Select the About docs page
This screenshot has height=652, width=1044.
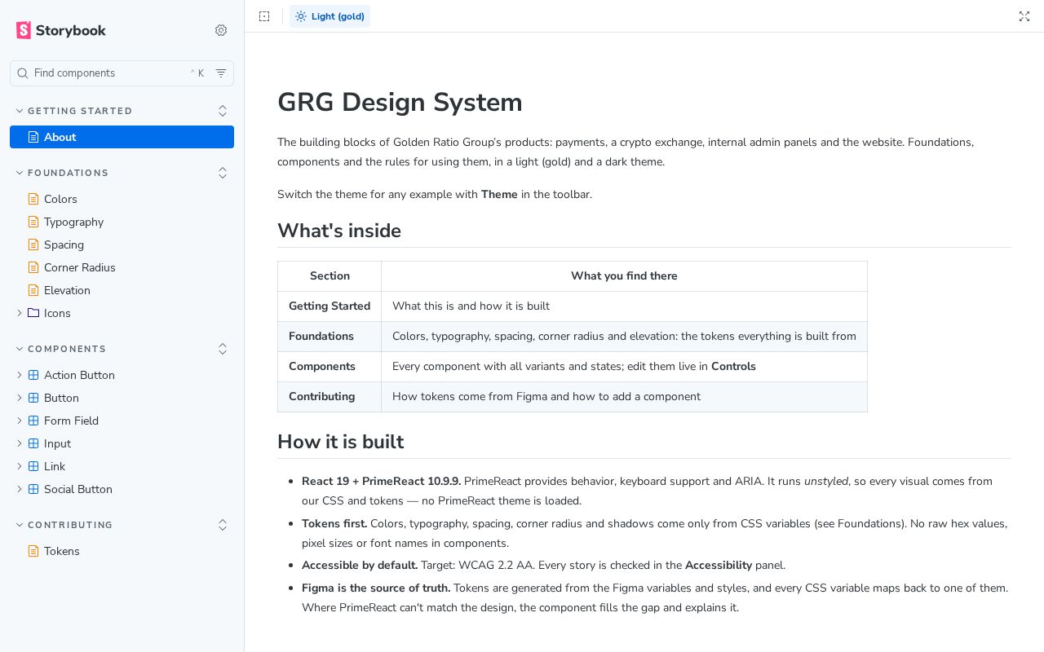pos(122,137)
